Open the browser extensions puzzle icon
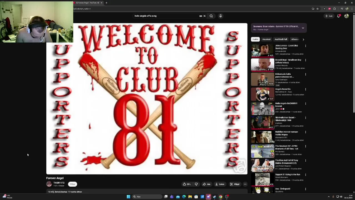The width and height of the screenshot is (355, 200). [x=334, y=9]
